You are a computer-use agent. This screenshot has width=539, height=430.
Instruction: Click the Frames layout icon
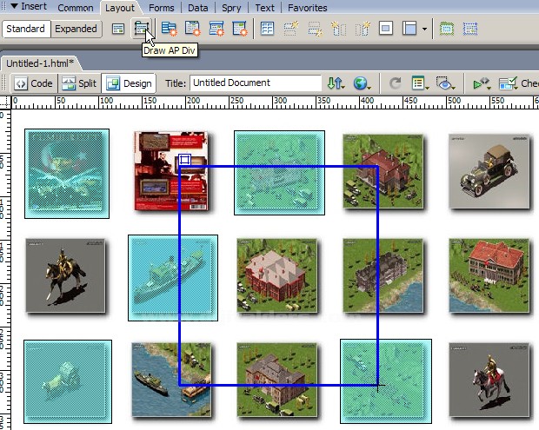pyautogui.click(x=409, y=29)
